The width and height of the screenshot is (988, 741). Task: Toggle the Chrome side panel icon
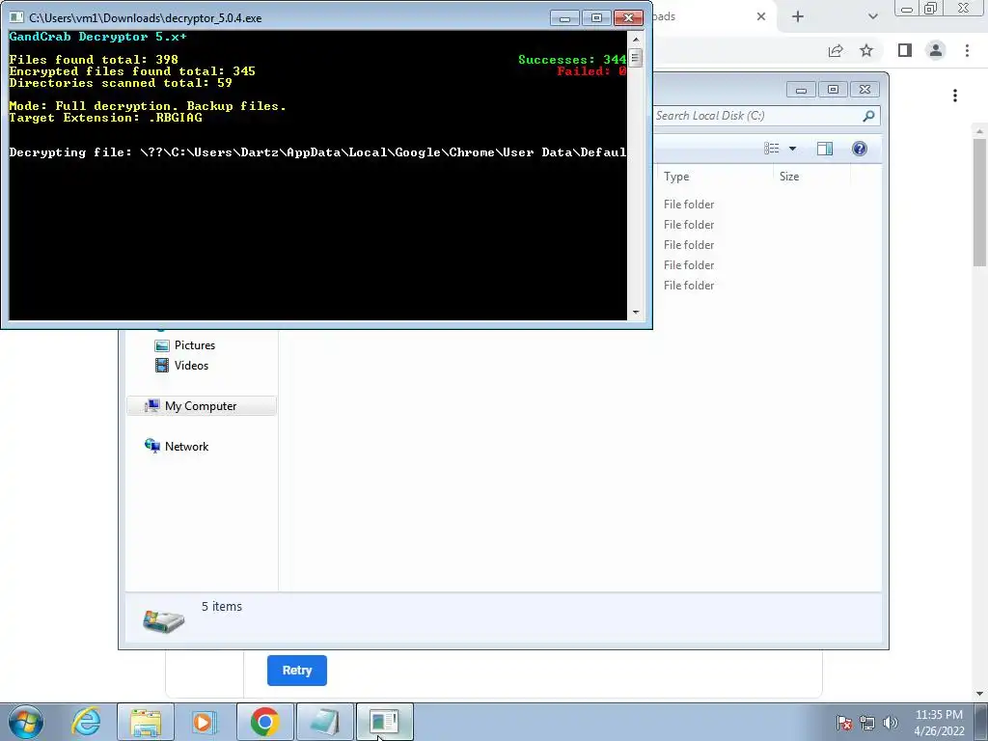click(x=905, y=50)
